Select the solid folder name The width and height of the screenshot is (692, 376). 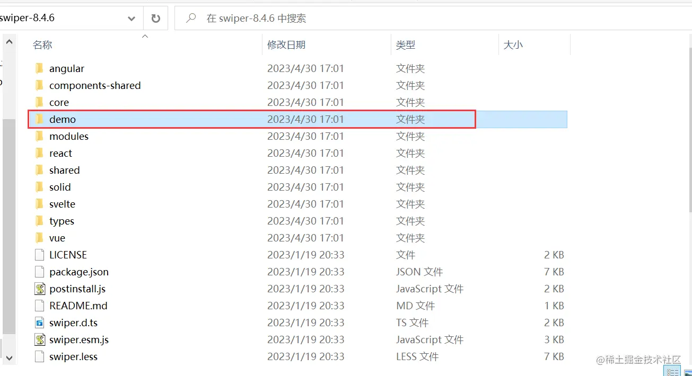coord(60,187)
